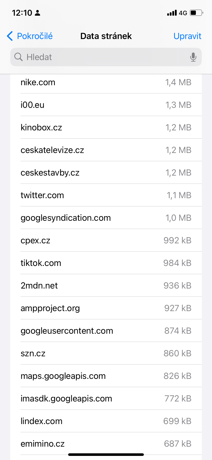Focus the Hledat search field

102,57
